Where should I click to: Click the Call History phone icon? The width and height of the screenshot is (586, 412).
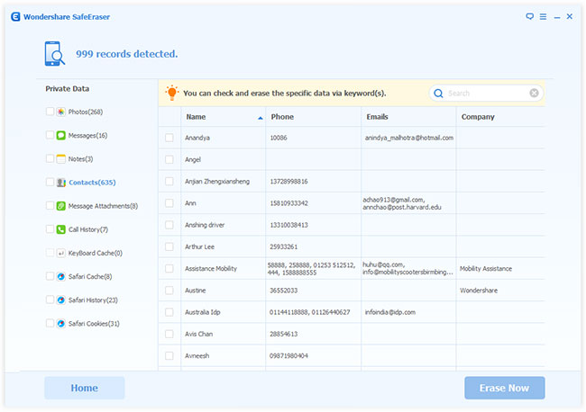[60, 229]
